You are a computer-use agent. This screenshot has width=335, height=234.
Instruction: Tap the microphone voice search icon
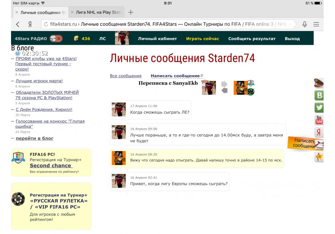point(305,24)
